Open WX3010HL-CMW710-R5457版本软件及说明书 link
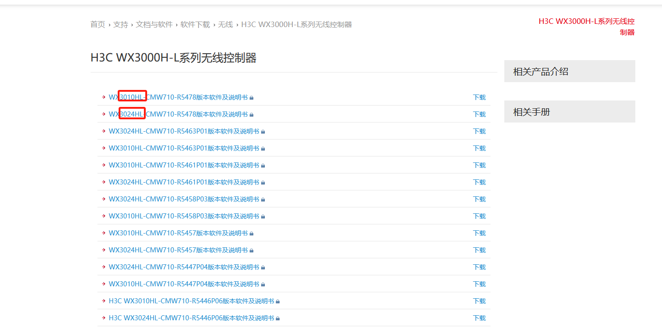 click(178, 233)
